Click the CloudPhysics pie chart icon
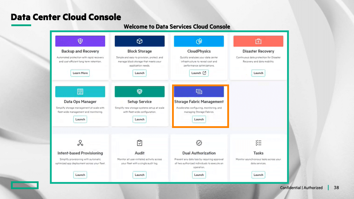Viewport: 354px width, 199px height. [x=199, y=41]
